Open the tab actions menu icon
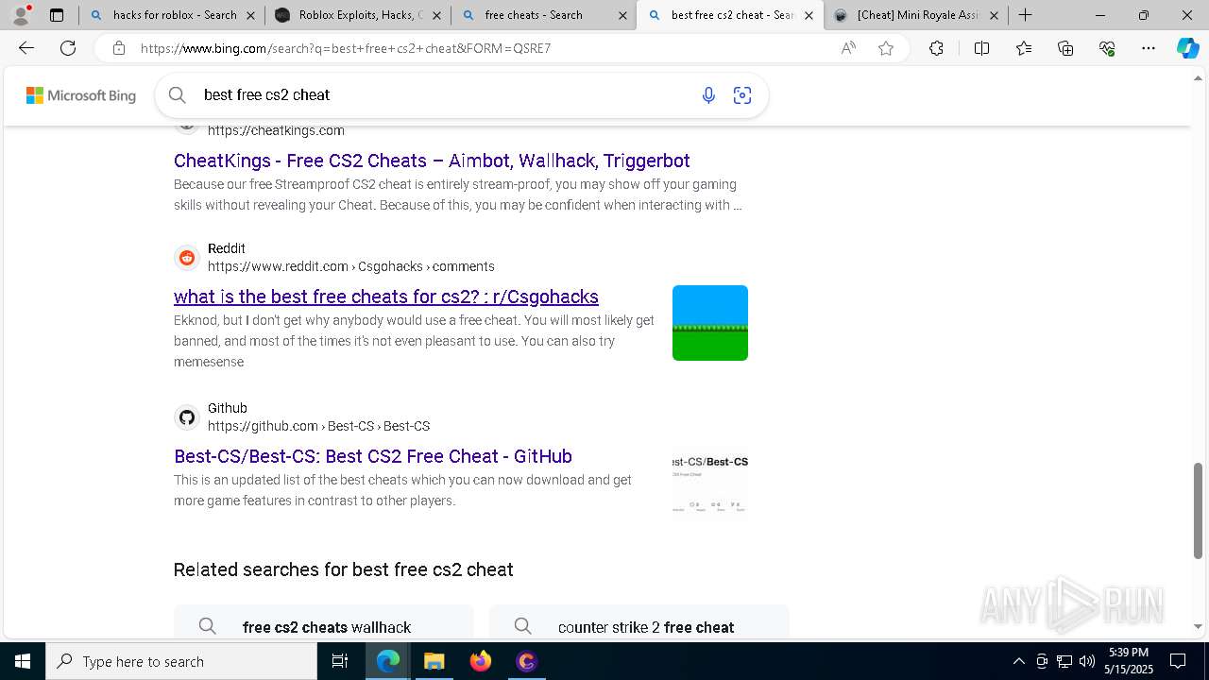Image resolution: width=1209 pixels, height=680 pixels. pos(57,15)
